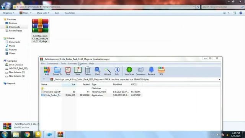Open WinRAR Favorites menu

click(x=72, y=64)
